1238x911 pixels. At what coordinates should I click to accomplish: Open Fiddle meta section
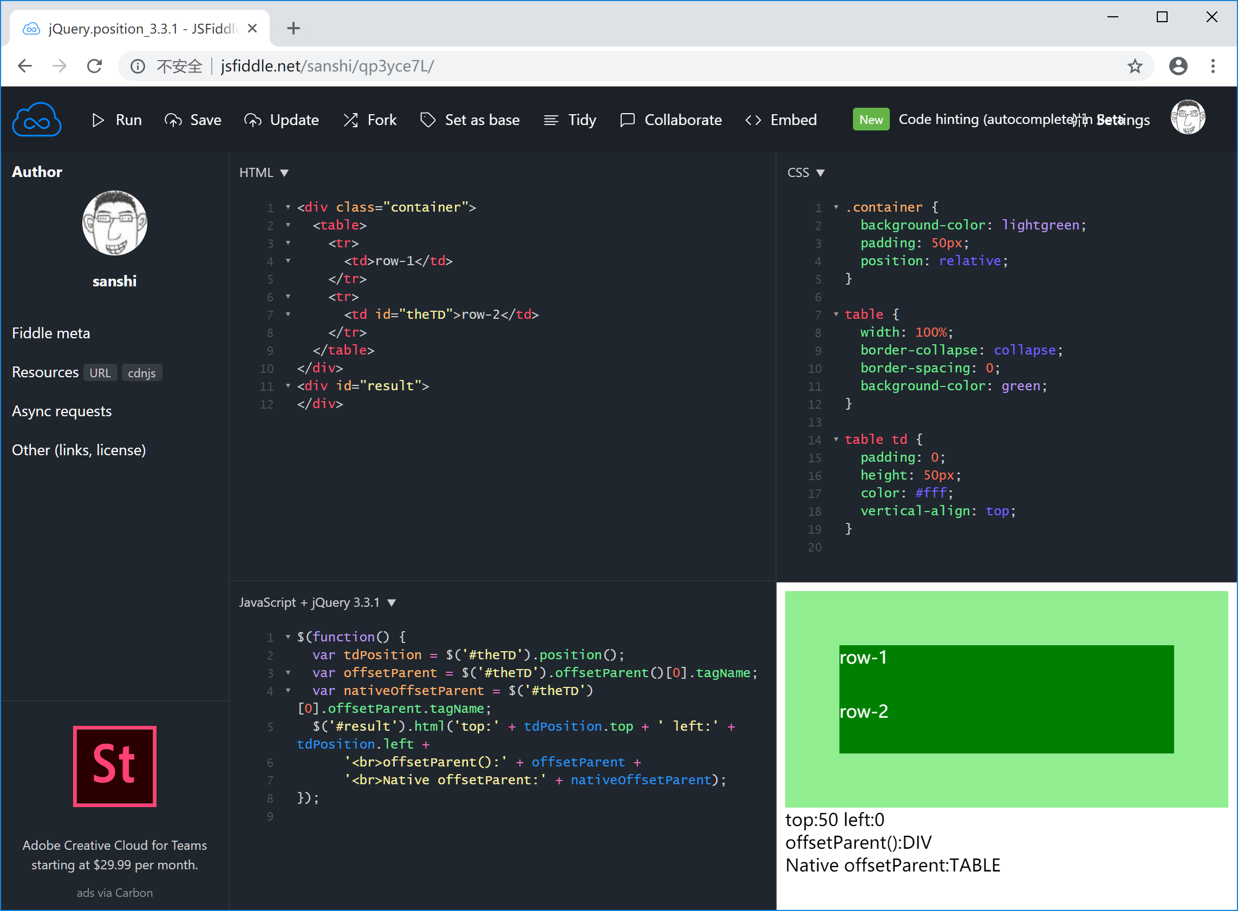[x=51, y=333]
